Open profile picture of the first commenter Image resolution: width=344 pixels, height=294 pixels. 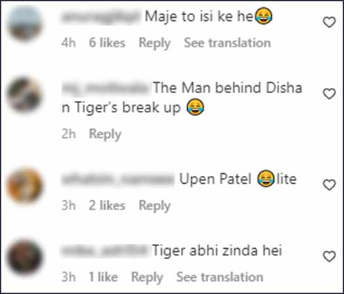[25, 24]
